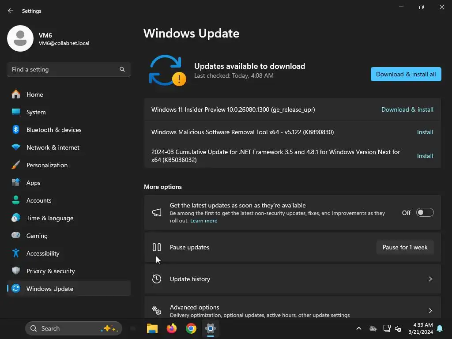Select Gaming in the settings sidebar
Screen dimensions: 452x339
68,235
